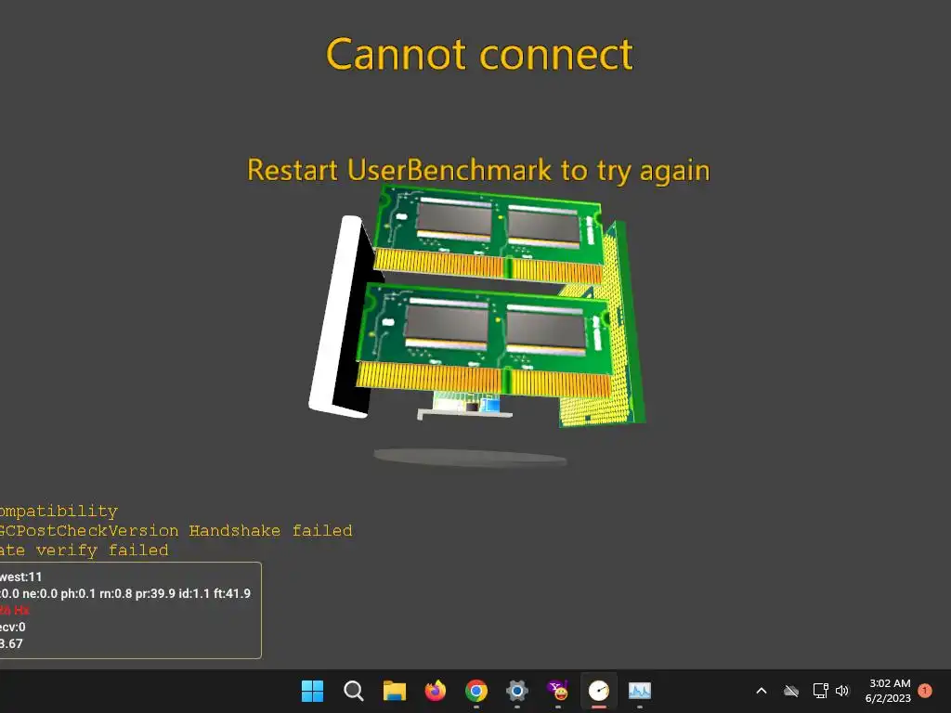Click the 'ecv:0' debug value

13,627
